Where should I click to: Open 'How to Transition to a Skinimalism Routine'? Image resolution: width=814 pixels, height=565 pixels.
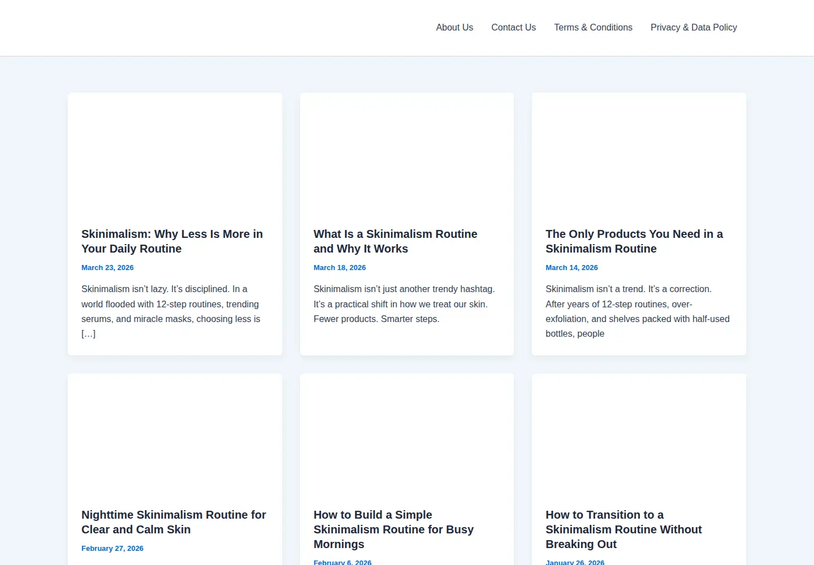(x=624, y=529)
